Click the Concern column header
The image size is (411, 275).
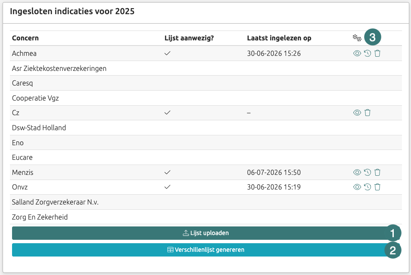pyautogui.click(x=25, y=38)
